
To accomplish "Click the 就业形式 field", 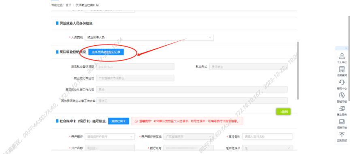I will coord(248,67).
